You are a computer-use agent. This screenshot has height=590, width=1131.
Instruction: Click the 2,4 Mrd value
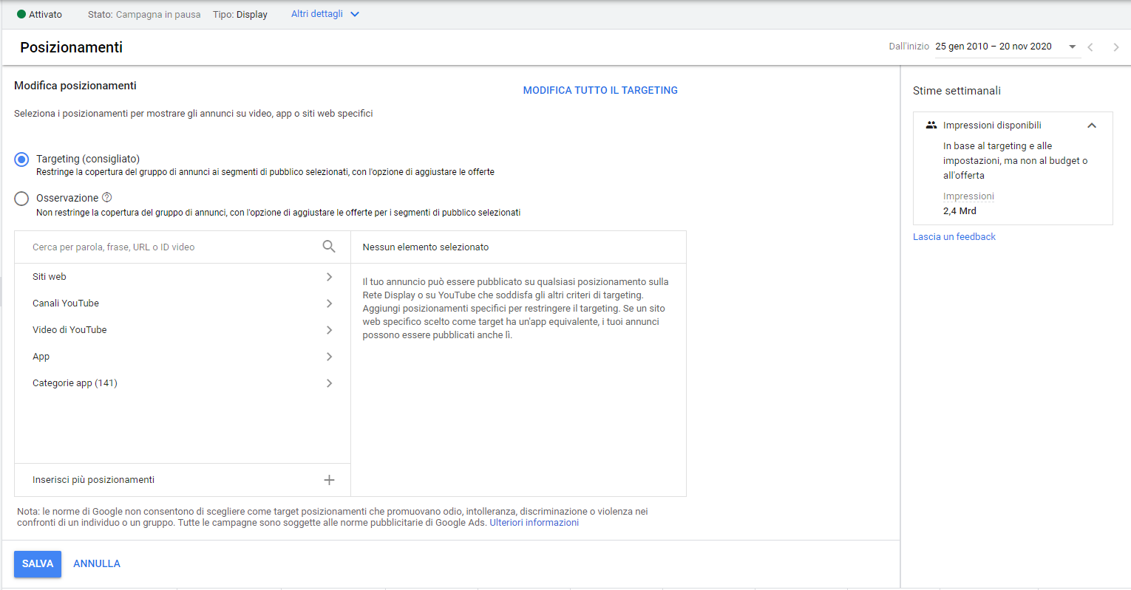point(960,211)
